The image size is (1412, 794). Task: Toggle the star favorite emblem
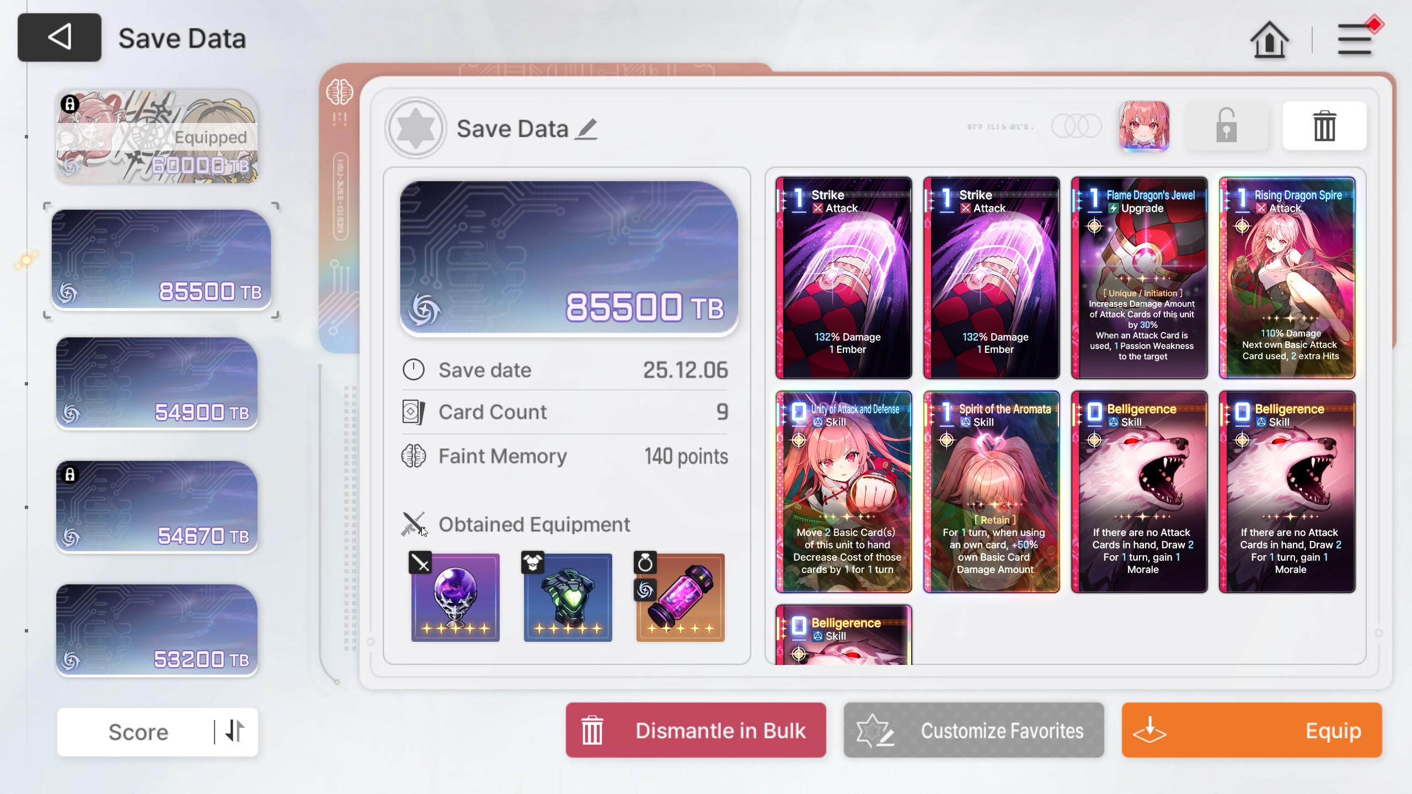point(415,128)
